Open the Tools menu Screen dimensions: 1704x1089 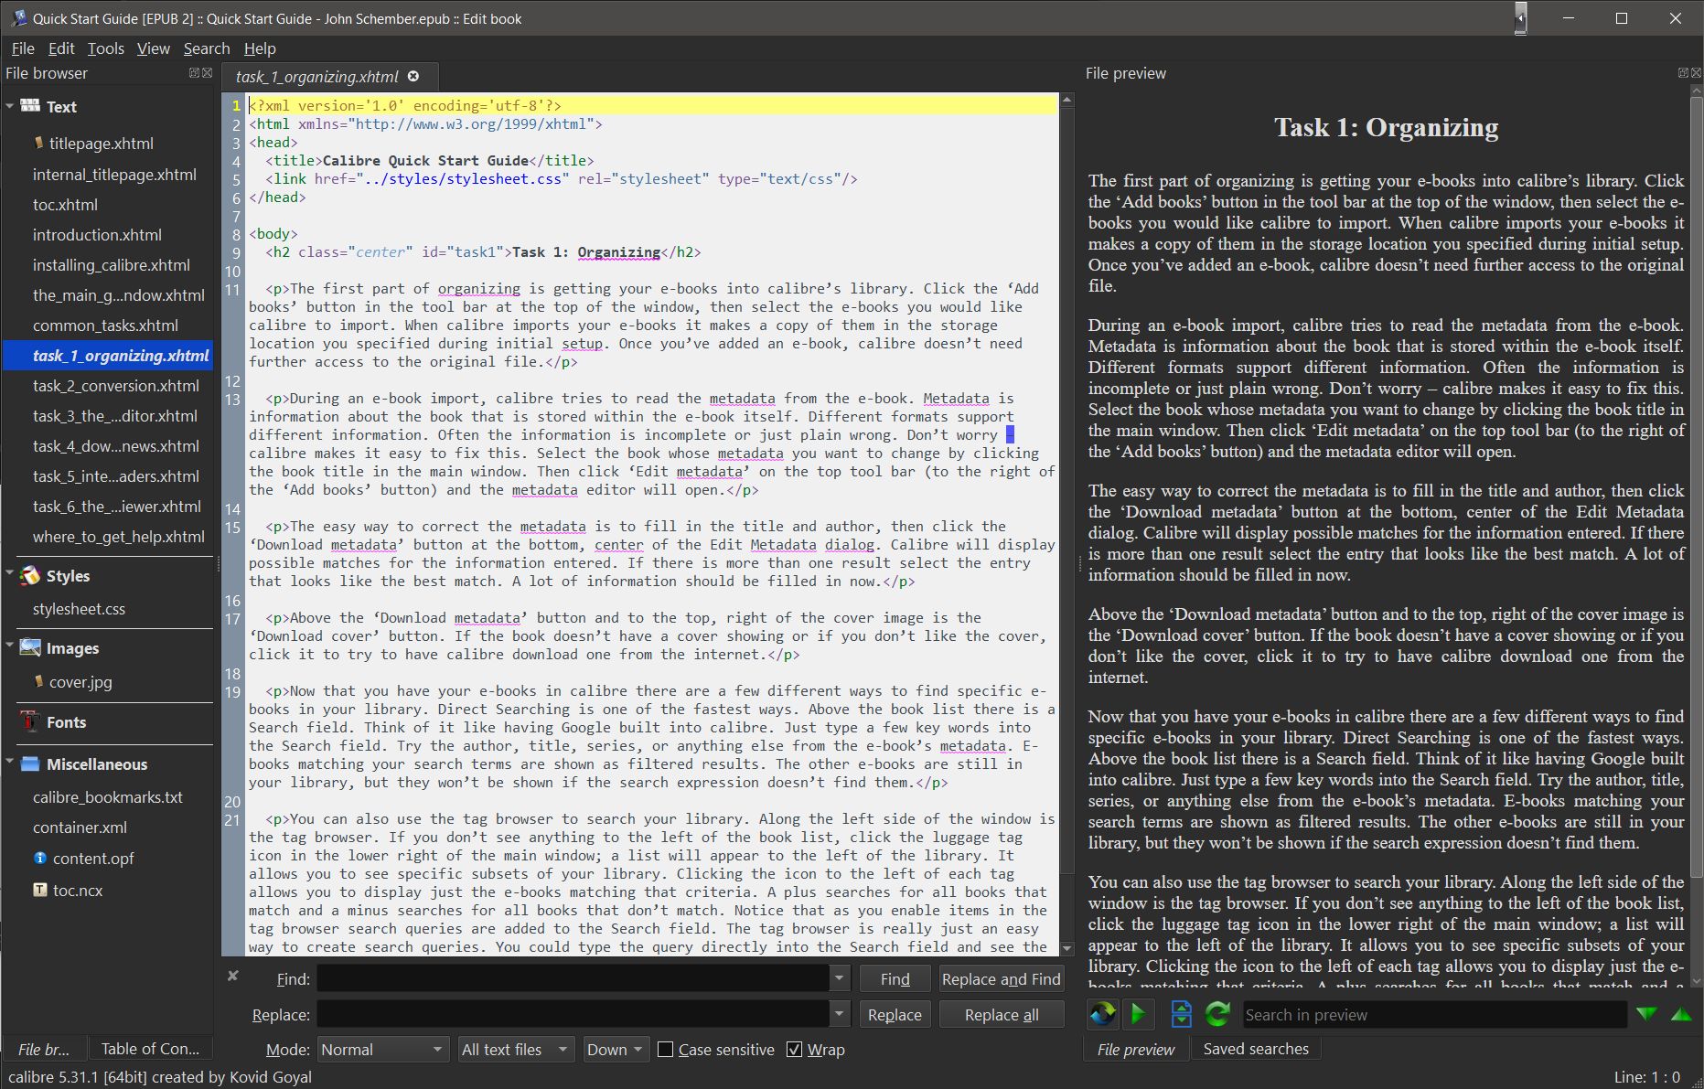pyautogui.click(x=106, y=48)
